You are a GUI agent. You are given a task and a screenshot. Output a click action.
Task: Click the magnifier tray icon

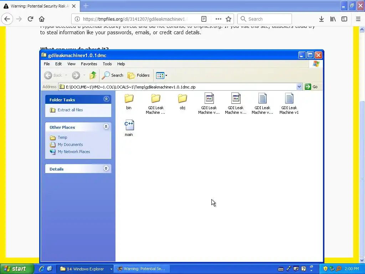click(339, 269)
